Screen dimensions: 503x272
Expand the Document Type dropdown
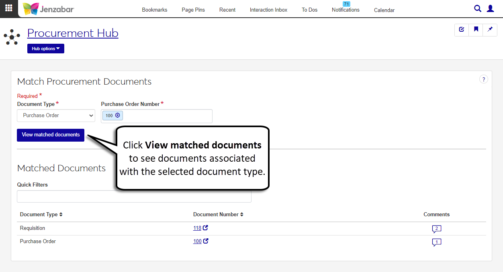click(x=56, y=116)
